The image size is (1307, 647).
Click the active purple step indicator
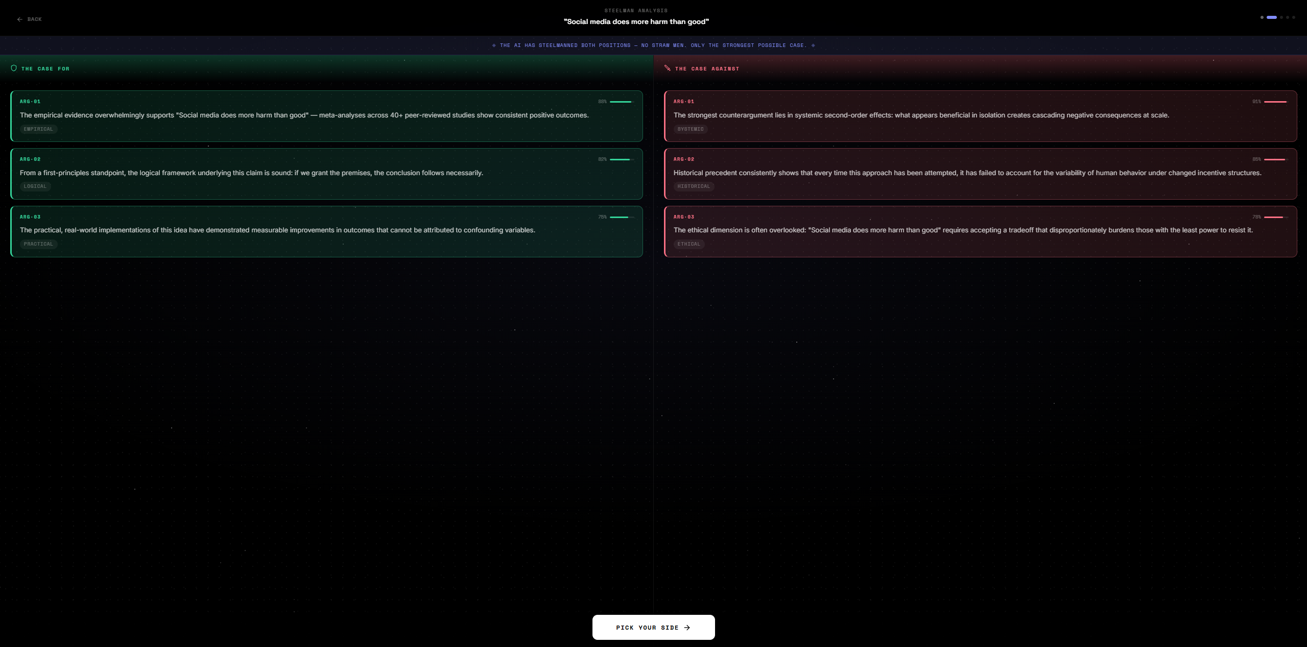coord(1272,17)
